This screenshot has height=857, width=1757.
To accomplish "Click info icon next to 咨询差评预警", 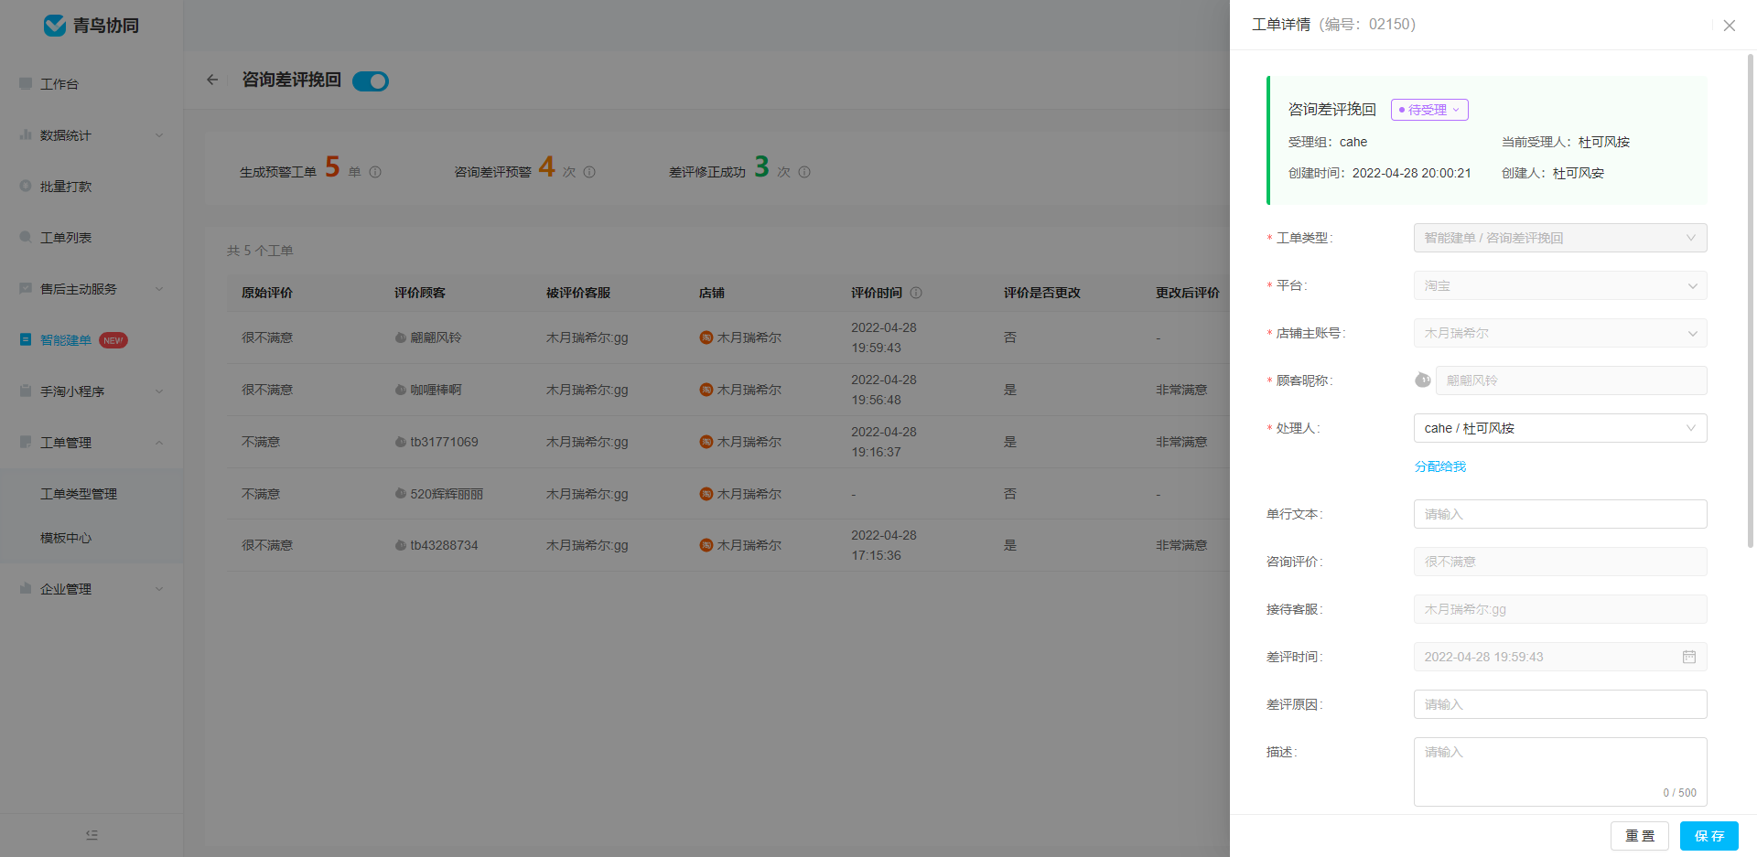I will [589, 172].
